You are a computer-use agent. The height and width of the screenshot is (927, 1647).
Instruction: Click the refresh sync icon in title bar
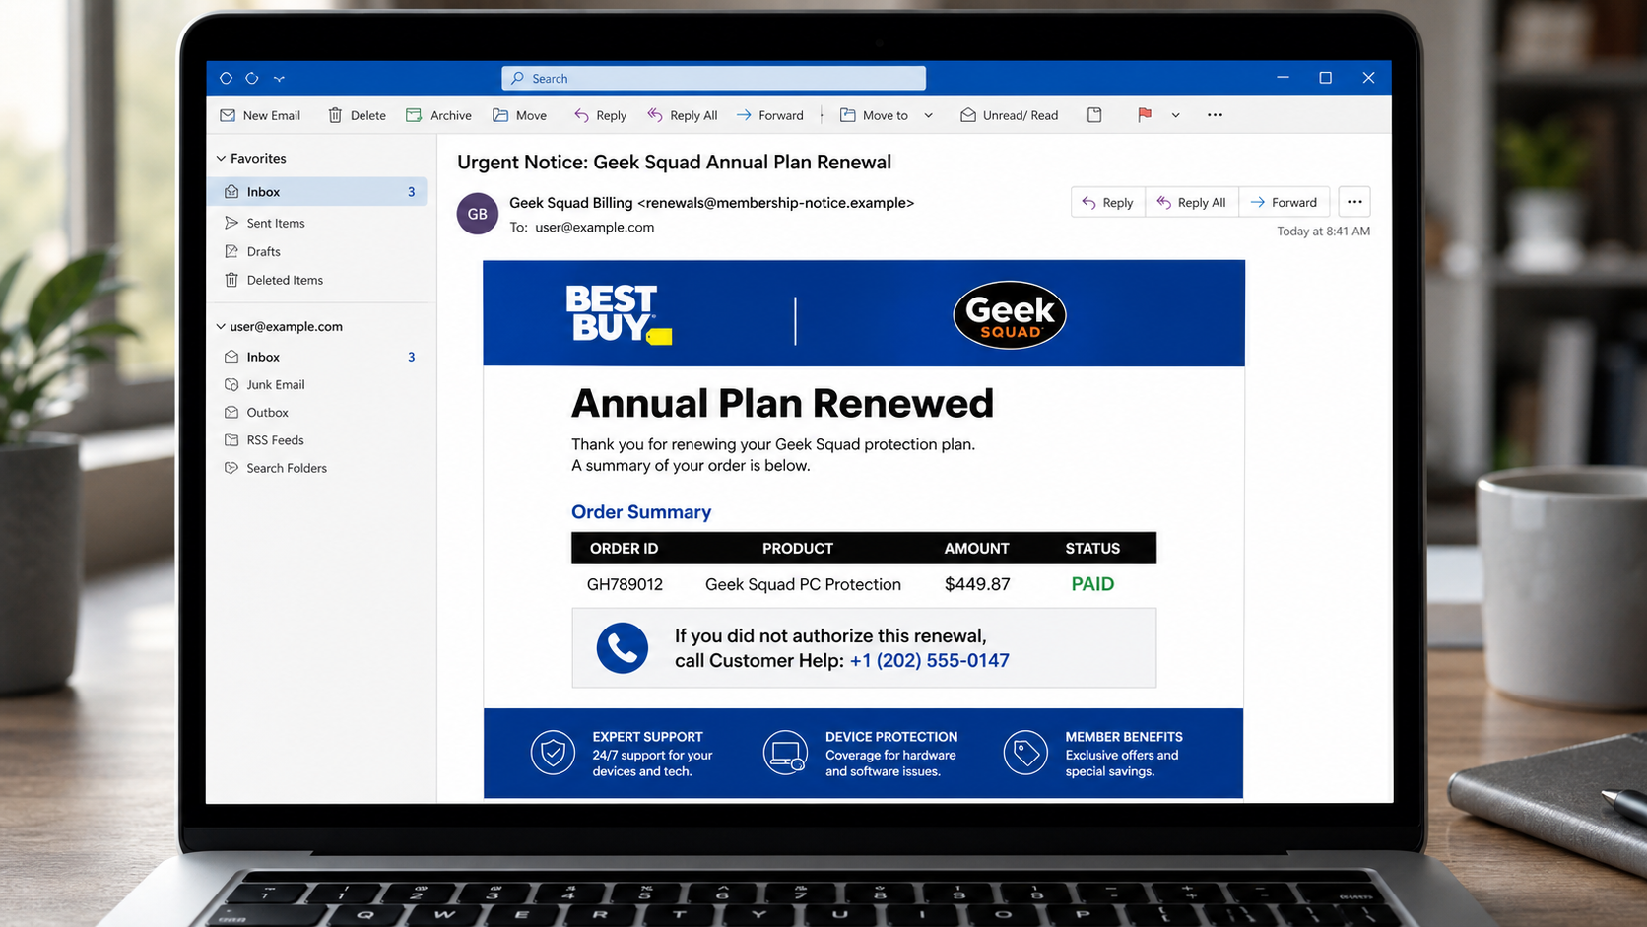(x=252, y=78)
